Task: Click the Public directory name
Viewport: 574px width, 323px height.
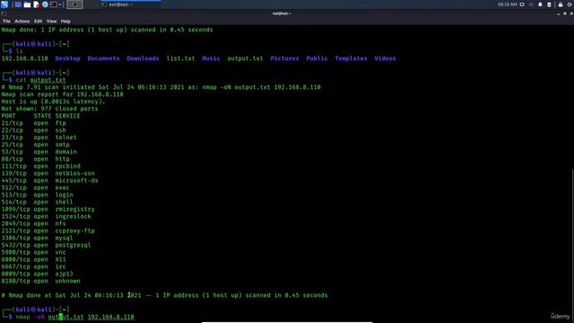Action: click(317, 58)
